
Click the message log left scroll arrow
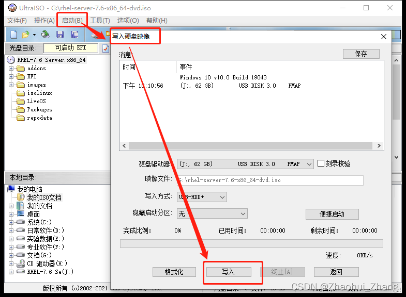point(124,145)
